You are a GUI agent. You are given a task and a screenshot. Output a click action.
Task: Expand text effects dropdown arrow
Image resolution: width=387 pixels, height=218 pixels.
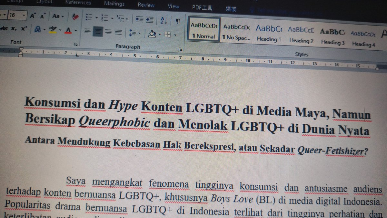pos(44,30)
